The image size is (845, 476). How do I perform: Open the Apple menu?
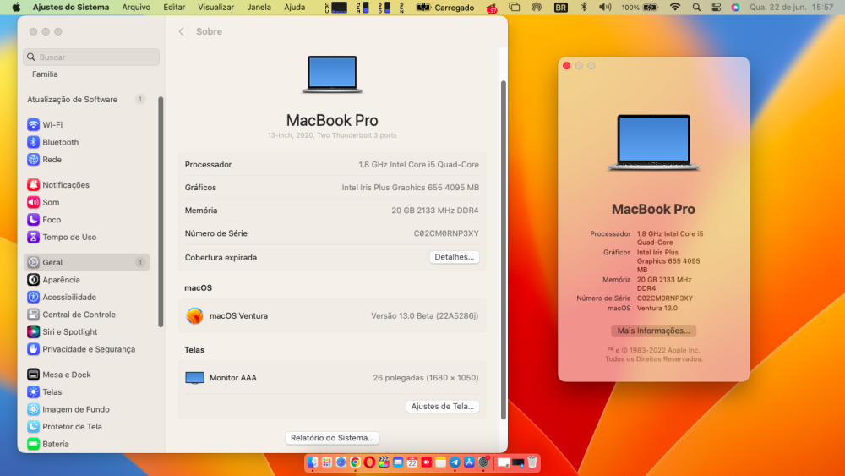(16, 7)
